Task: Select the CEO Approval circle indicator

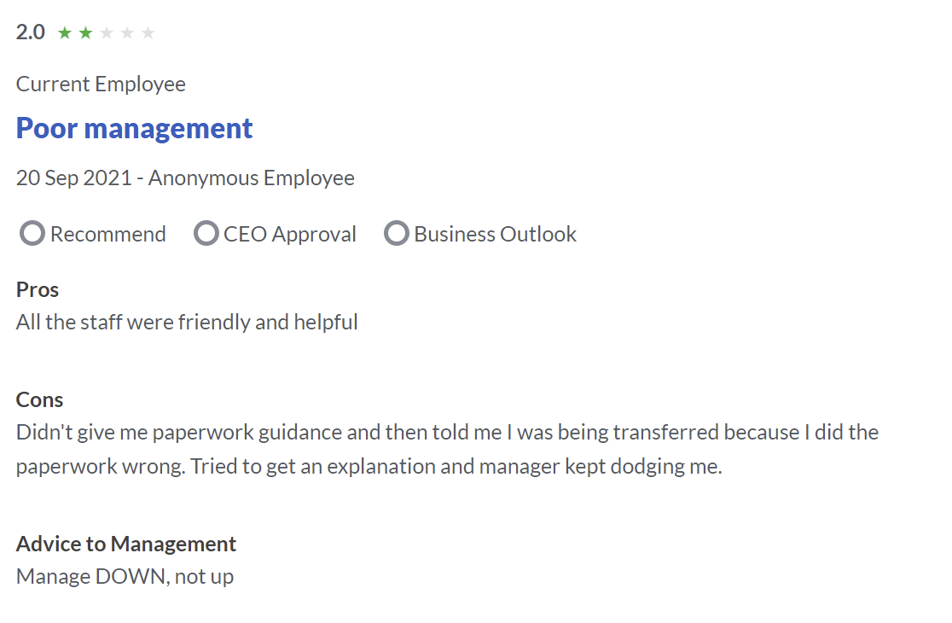Action: (206, 233)
